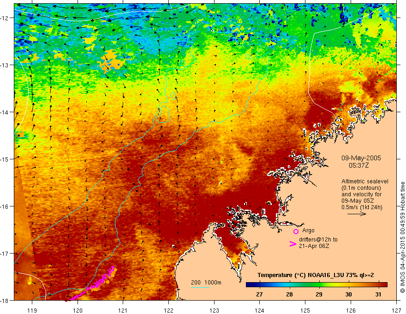Click the color bar tick label 30
This screenshot has width=406, height=314.
348,294
